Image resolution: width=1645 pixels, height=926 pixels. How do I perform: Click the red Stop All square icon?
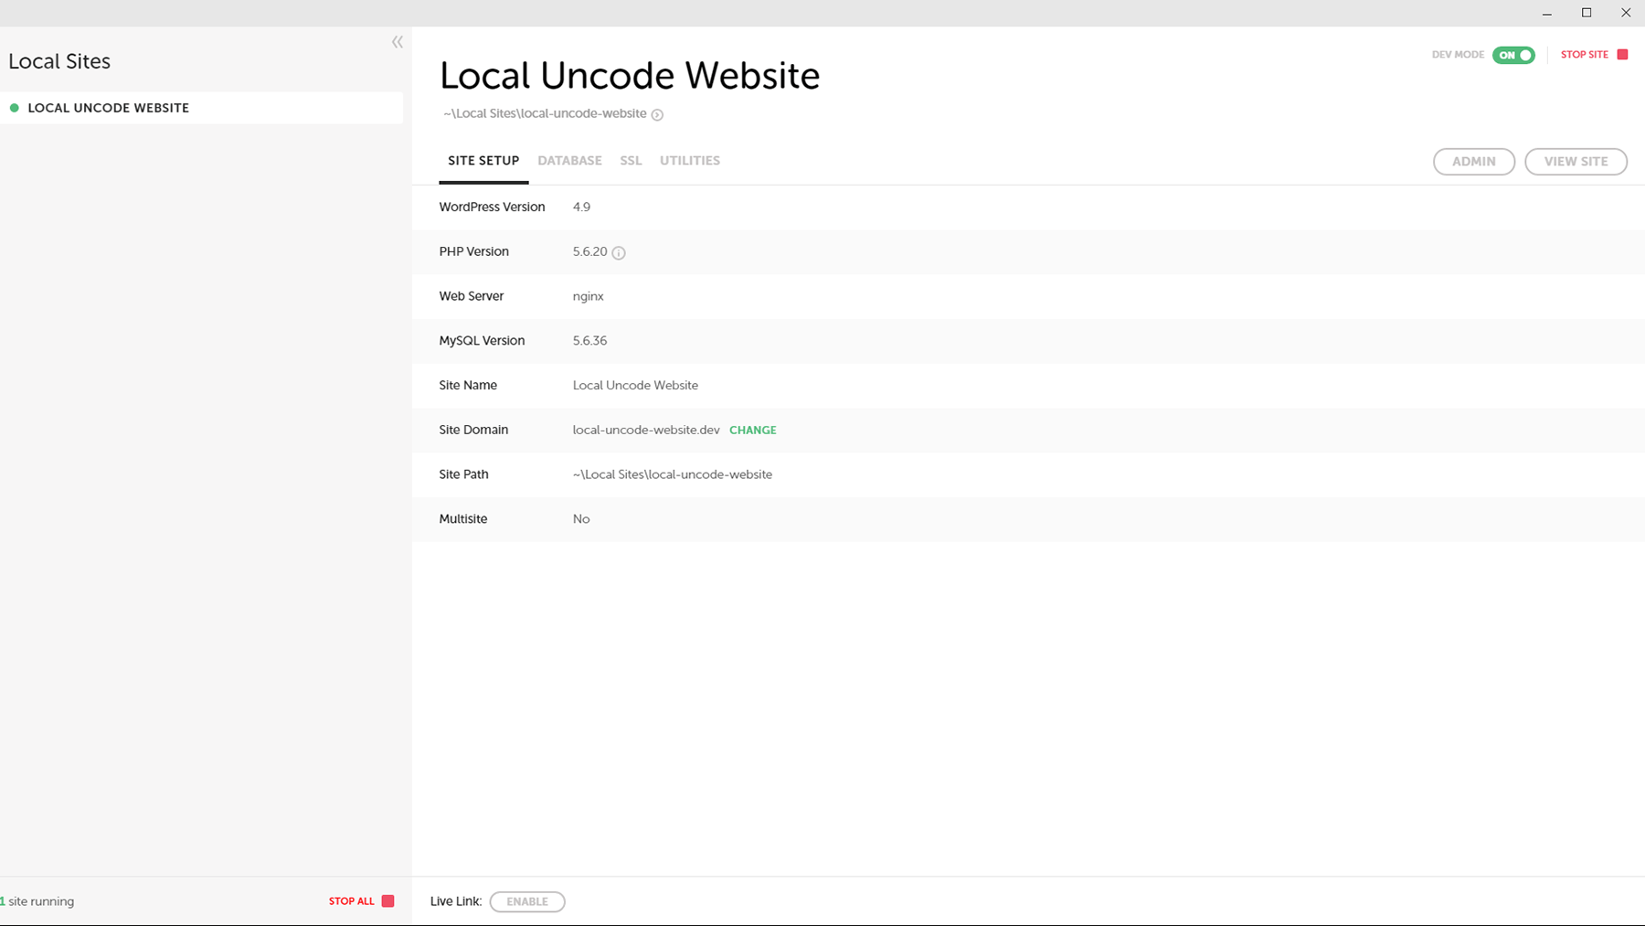click(x=387, y=901)
